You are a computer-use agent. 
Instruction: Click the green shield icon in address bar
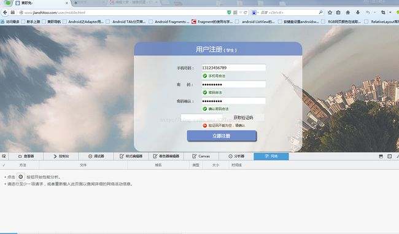[229, 12]
